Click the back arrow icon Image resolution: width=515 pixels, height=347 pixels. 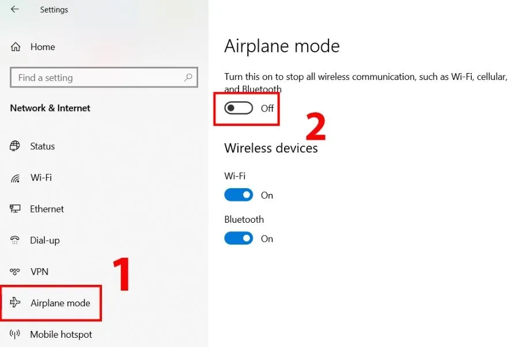(15, 9)
